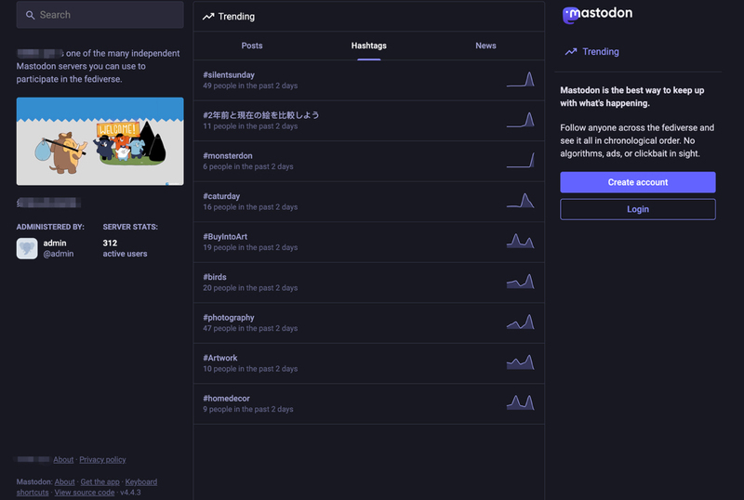Click the search magnifier icon
The height and width of the screenshot is (500, 744).
[31, 15]
